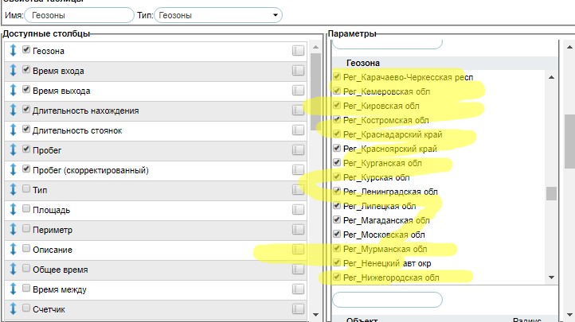Click the sort arrow icon beside Описание
This screenshot has height=322, width=575.
[13, 250]
